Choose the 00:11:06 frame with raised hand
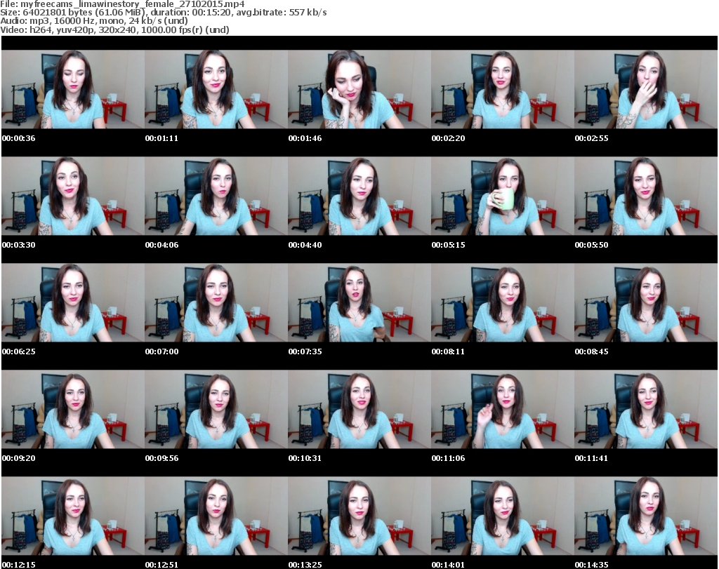 [503, 409]
